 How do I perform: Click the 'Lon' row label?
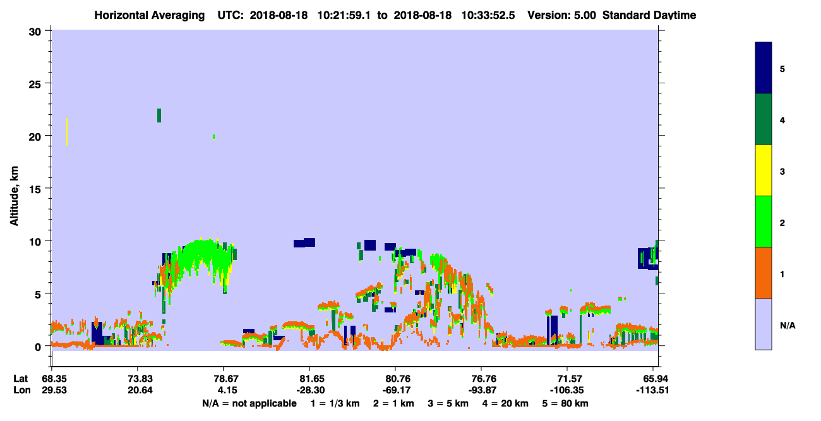(21, 390)
